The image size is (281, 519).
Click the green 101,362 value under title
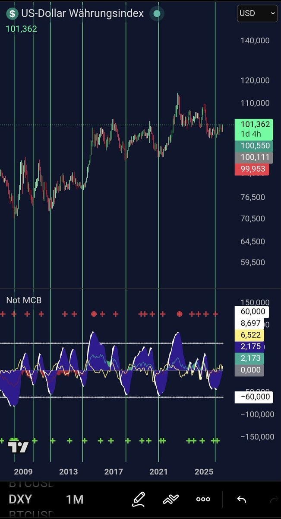[21, 29]
